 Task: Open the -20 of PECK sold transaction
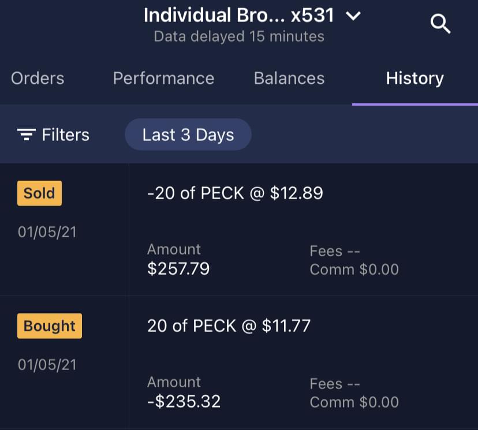pyautogui.click(x=235, y=193)
